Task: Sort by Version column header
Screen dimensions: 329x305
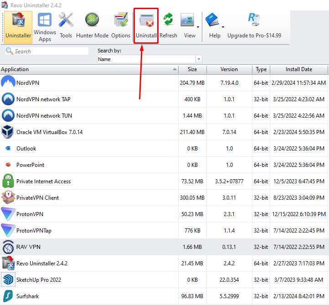Action: pyautogui.click(x=229, y=69)
